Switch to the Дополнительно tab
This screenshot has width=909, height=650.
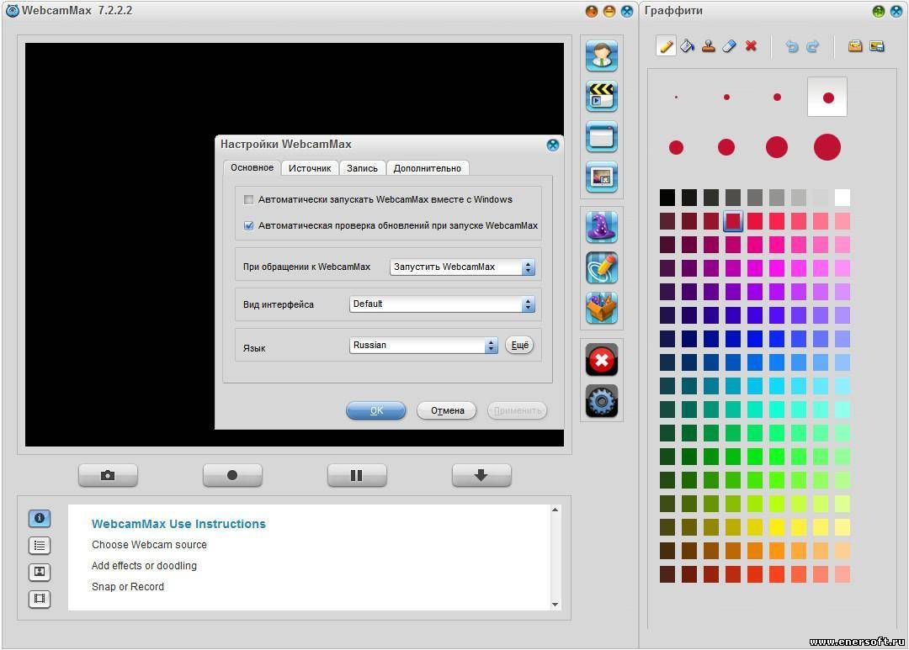point(428,168)
